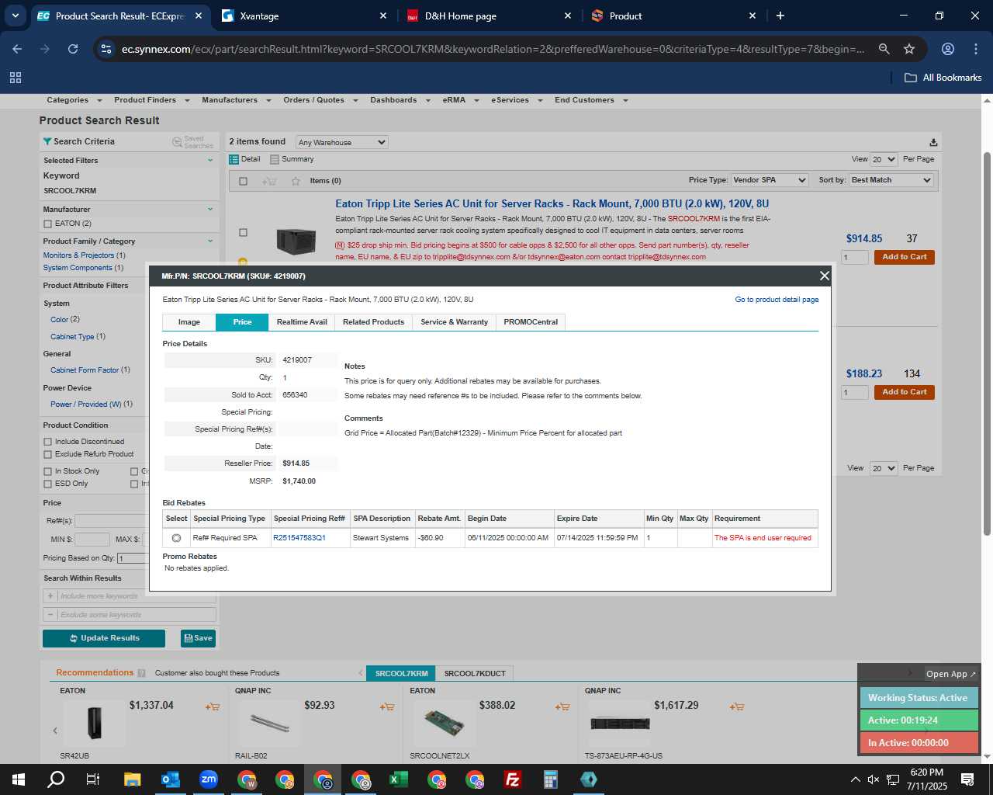
Task: Open Outlook from the taskbar
Action: coord(170,779)
